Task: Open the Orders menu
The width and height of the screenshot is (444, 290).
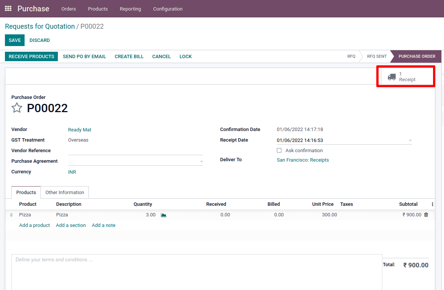Action: click(x=68, y=9)
